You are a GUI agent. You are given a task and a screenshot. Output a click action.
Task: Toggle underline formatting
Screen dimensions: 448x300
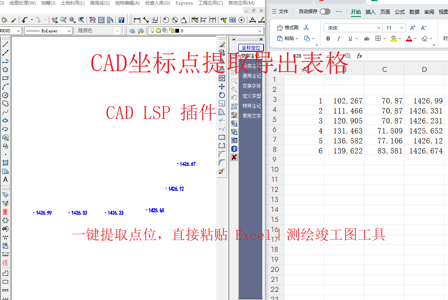click(x=350, y=38)
